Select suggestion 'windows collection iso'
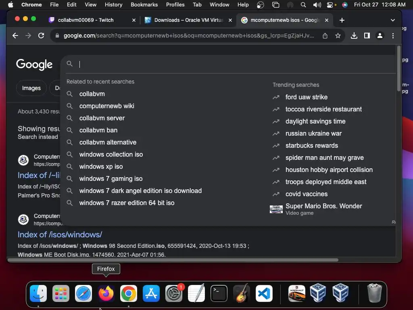 coord(111,155)
